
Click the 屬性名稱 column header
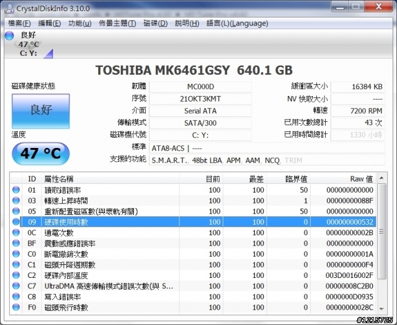pos(110,179)
